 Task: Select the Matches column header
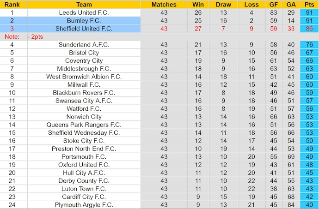(x=164, y=5)
